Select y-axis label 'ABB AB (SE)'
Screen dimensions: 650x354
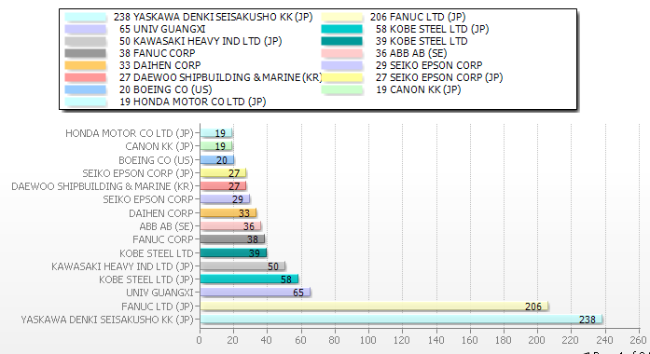pos(167,226)
